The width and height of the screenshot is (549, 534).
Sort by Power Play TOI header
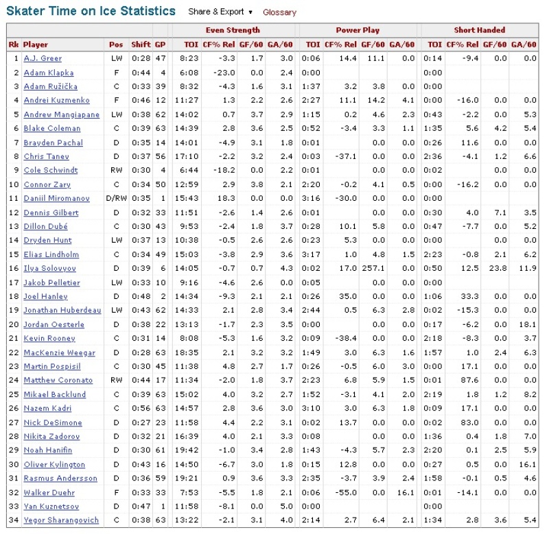pyautogui.click(x=313, y=45)
